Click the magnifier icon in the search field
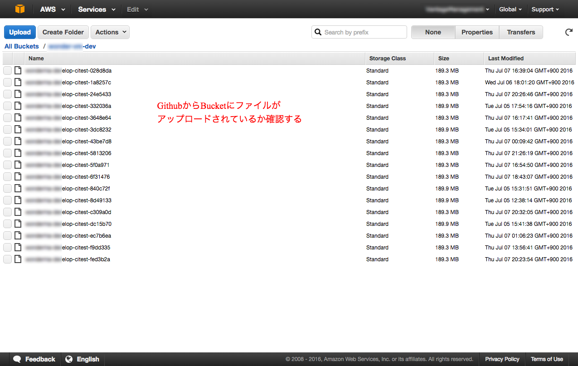The height and width of the screenshot is (366, 578). 318,32
